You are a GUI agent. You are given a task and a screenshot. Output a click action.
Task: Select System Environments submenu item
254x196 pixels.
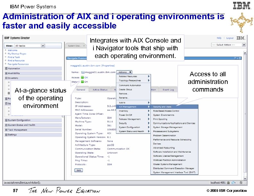point(174,115)
